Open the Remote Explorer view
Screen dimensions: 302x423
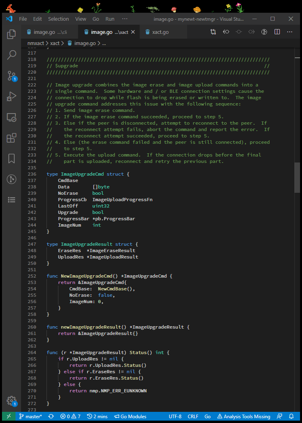(x=11, y=117)
